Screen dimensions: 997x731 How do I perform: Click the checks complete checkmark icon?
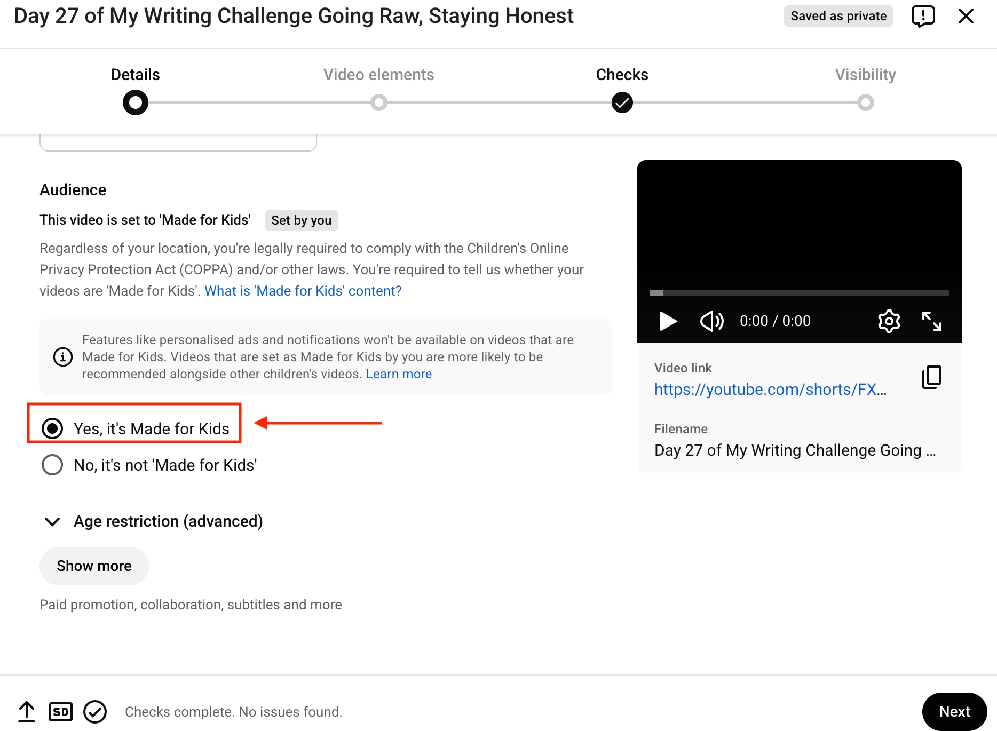point(95,711)
